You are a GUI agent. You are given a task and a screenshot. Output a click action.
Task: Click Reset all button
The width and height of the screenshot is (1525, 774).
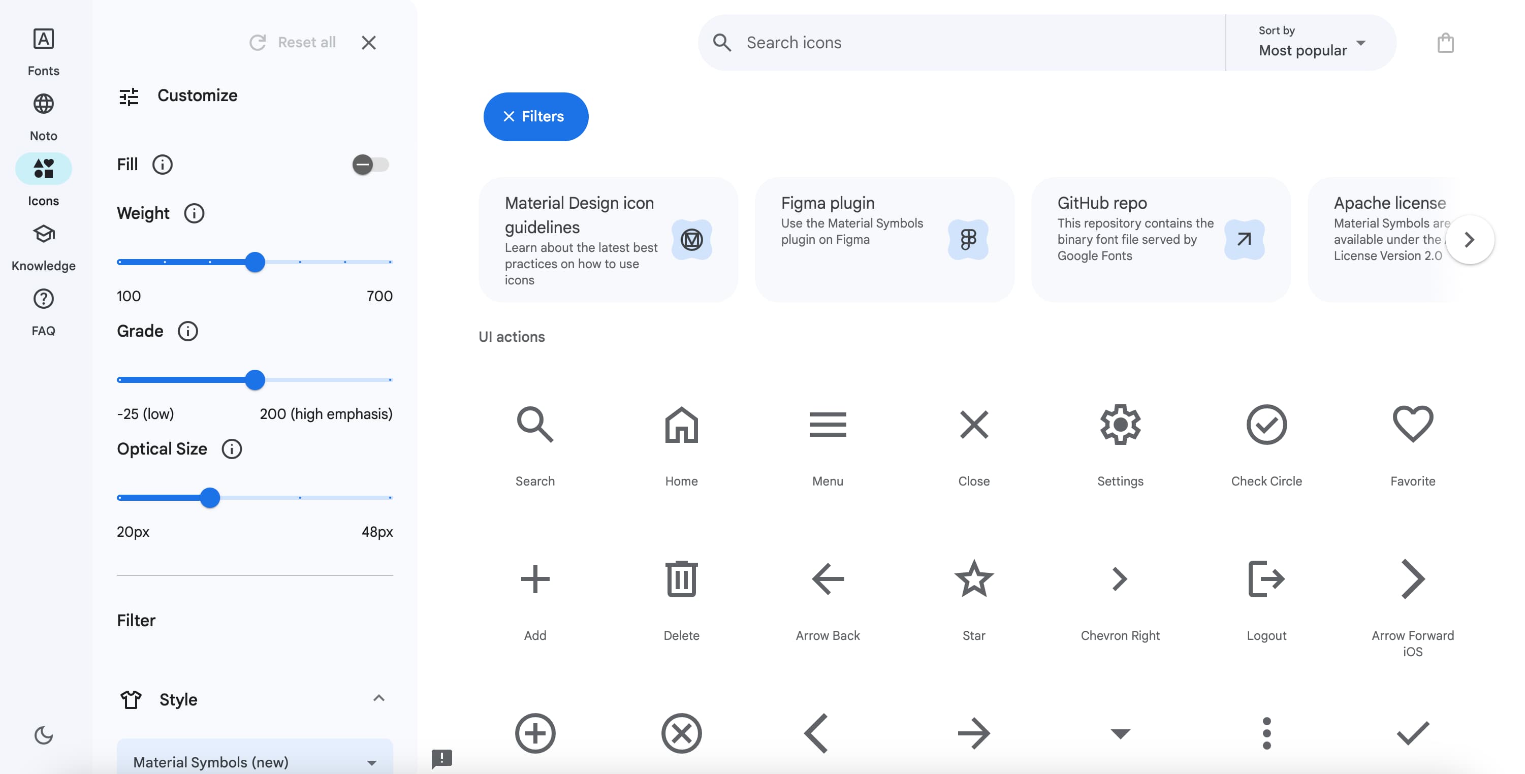pyautogui.click(x=293, y=43)
